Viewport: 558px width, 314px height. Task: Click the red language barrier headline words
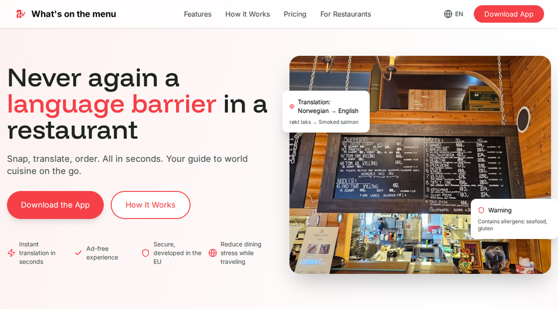[x=112, y=104]
